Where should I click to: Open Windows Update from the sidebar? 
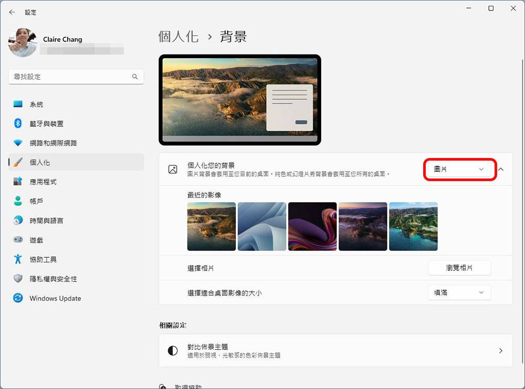(x=55, y=298)
